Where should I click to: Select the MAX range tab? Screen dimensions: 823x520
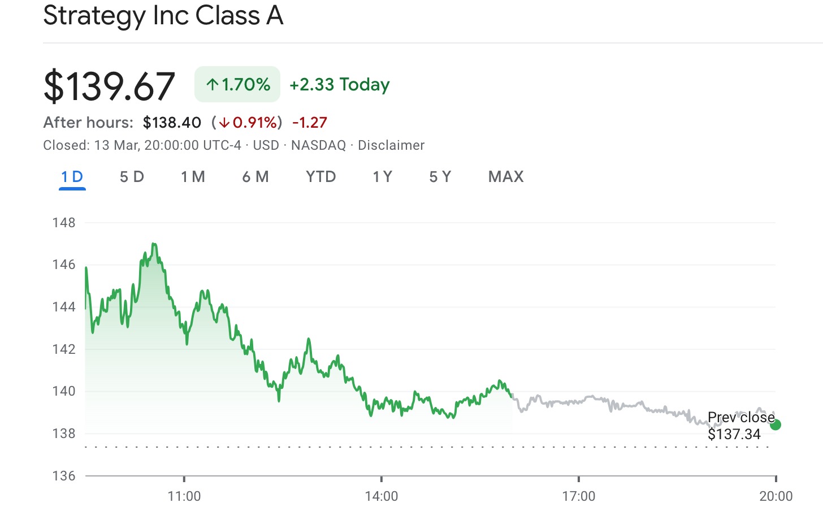(x=506, y=177)
